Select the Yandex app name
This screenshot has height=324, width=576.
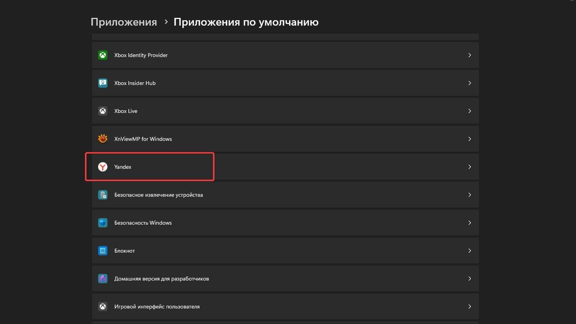click(x=123, y=167)
